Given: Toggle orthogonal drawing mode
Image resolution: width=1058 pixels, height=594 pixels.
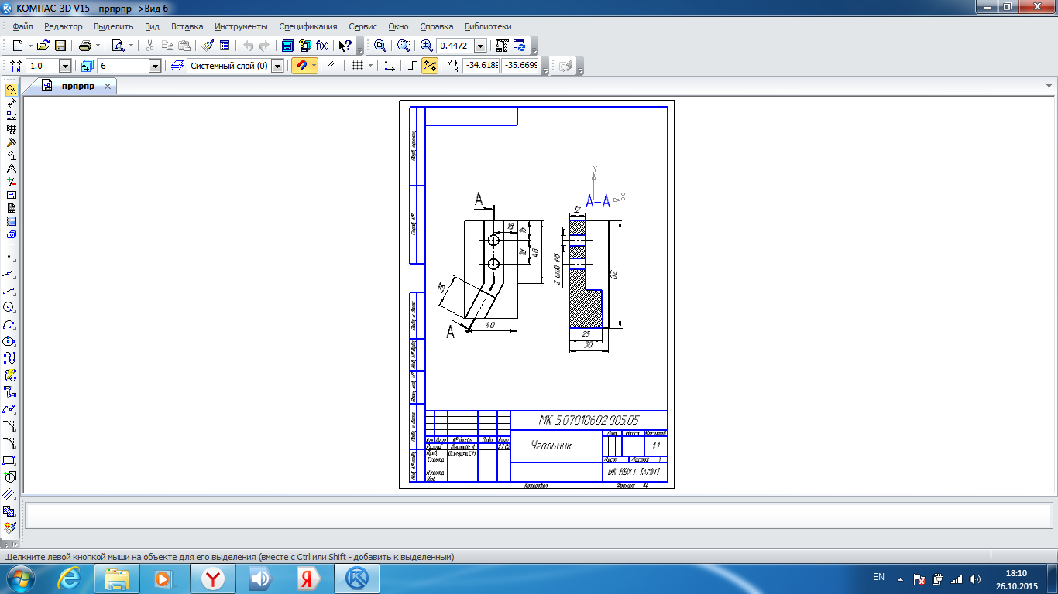Looking at the screenshot, I should point(412,67).
